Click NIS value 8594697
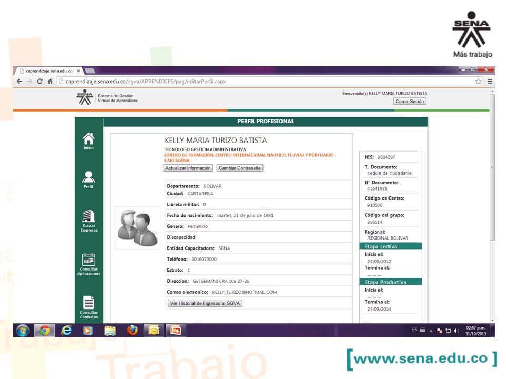 click(386, 157)
